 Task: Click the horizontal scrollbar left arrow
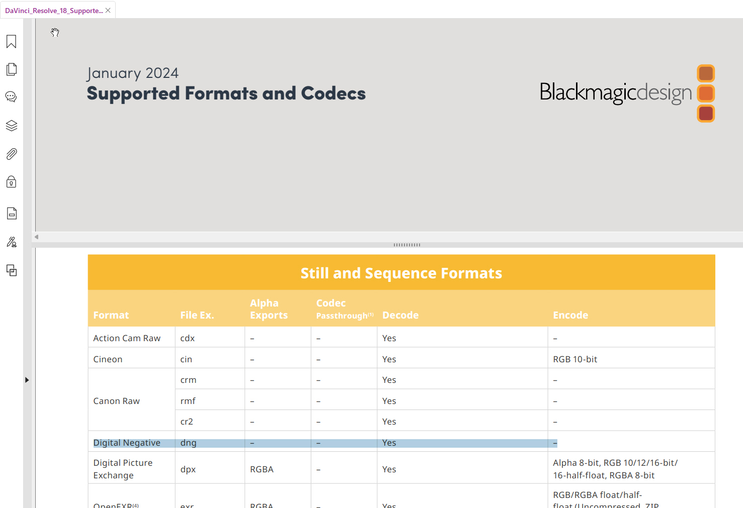point(36,237)
